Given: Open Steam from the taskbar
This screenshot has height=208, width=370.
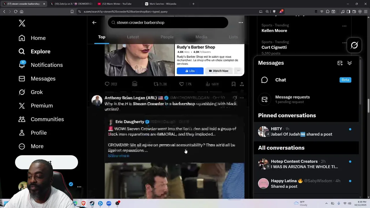Looking at the screenshot, I should pos(92,203).
